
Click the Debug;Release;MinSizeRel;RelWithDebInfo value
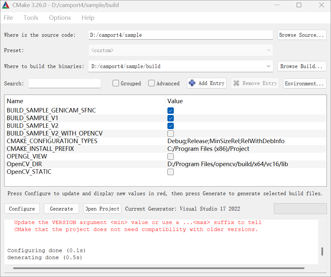point(226,141)
